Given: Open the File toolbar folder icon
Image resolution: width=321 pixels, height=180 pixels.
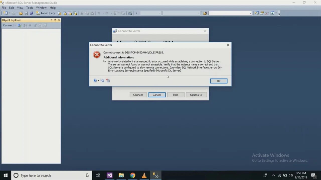Looking at the screenshot, I should [21, 13].
